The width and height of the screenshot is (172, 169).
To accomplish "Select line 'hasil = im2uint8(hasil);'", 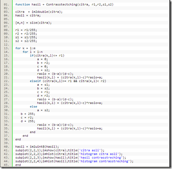I will 37,146.
